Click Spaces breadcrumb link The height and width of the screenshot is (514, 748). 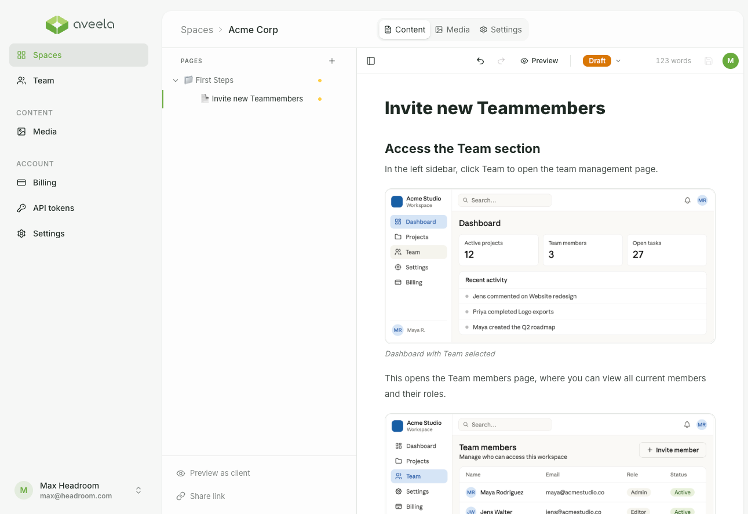(x=197, y=30)
